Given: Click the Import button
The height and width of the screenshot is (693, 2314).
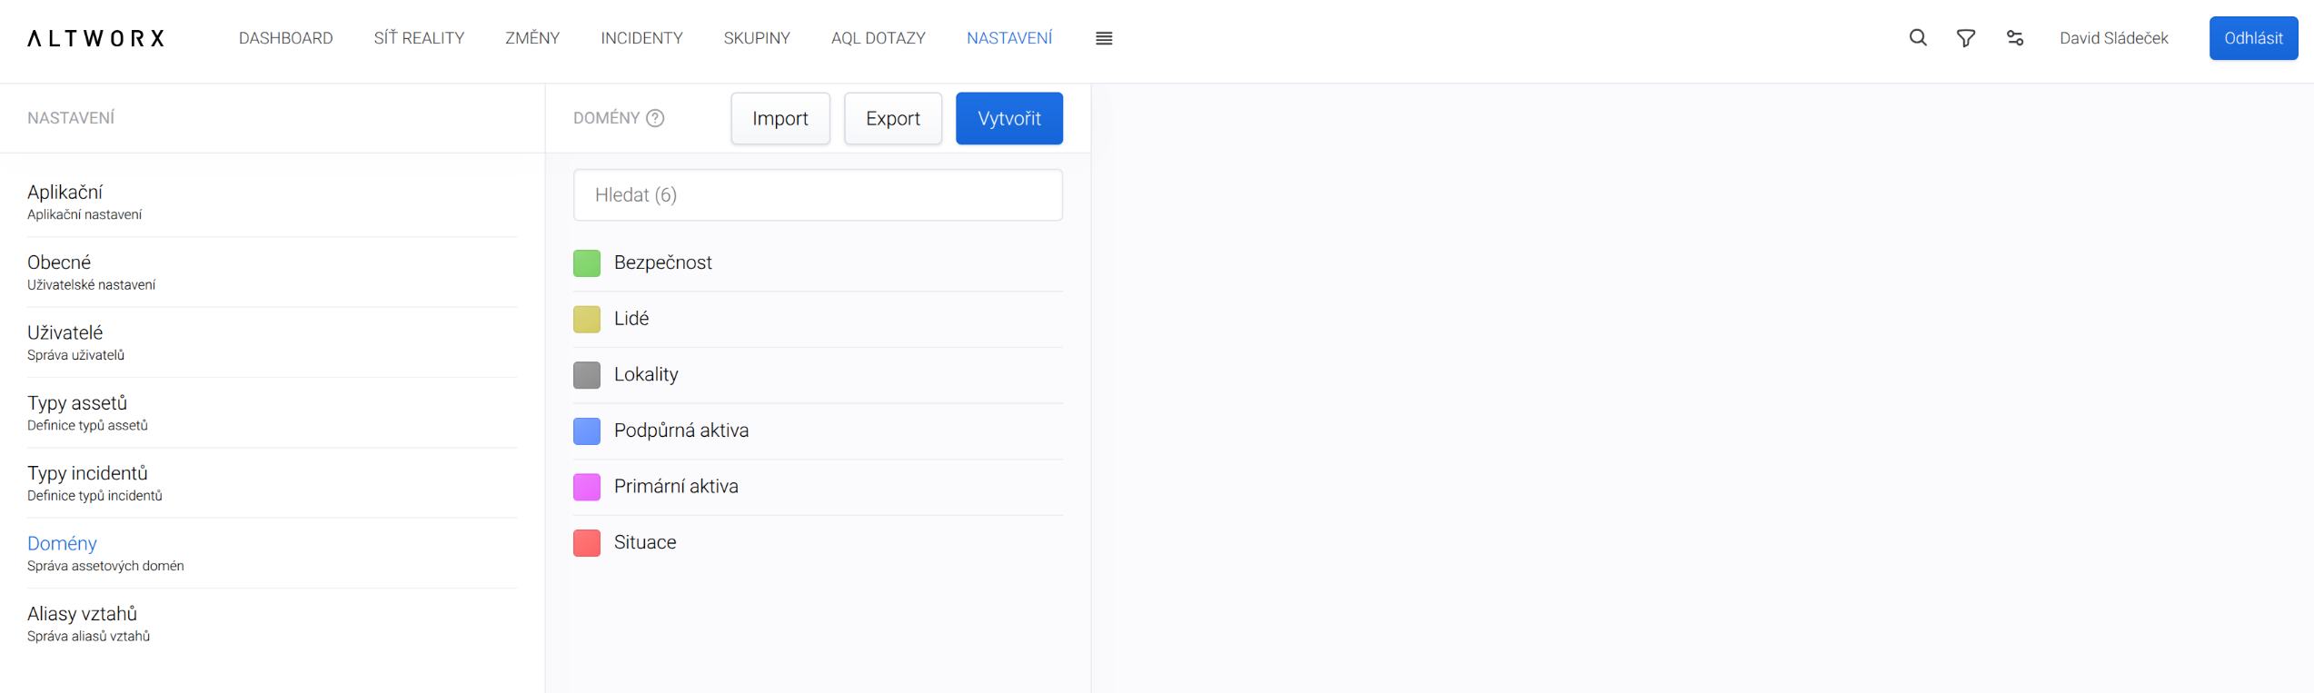Looking at the screenshot, I should 780,119.
